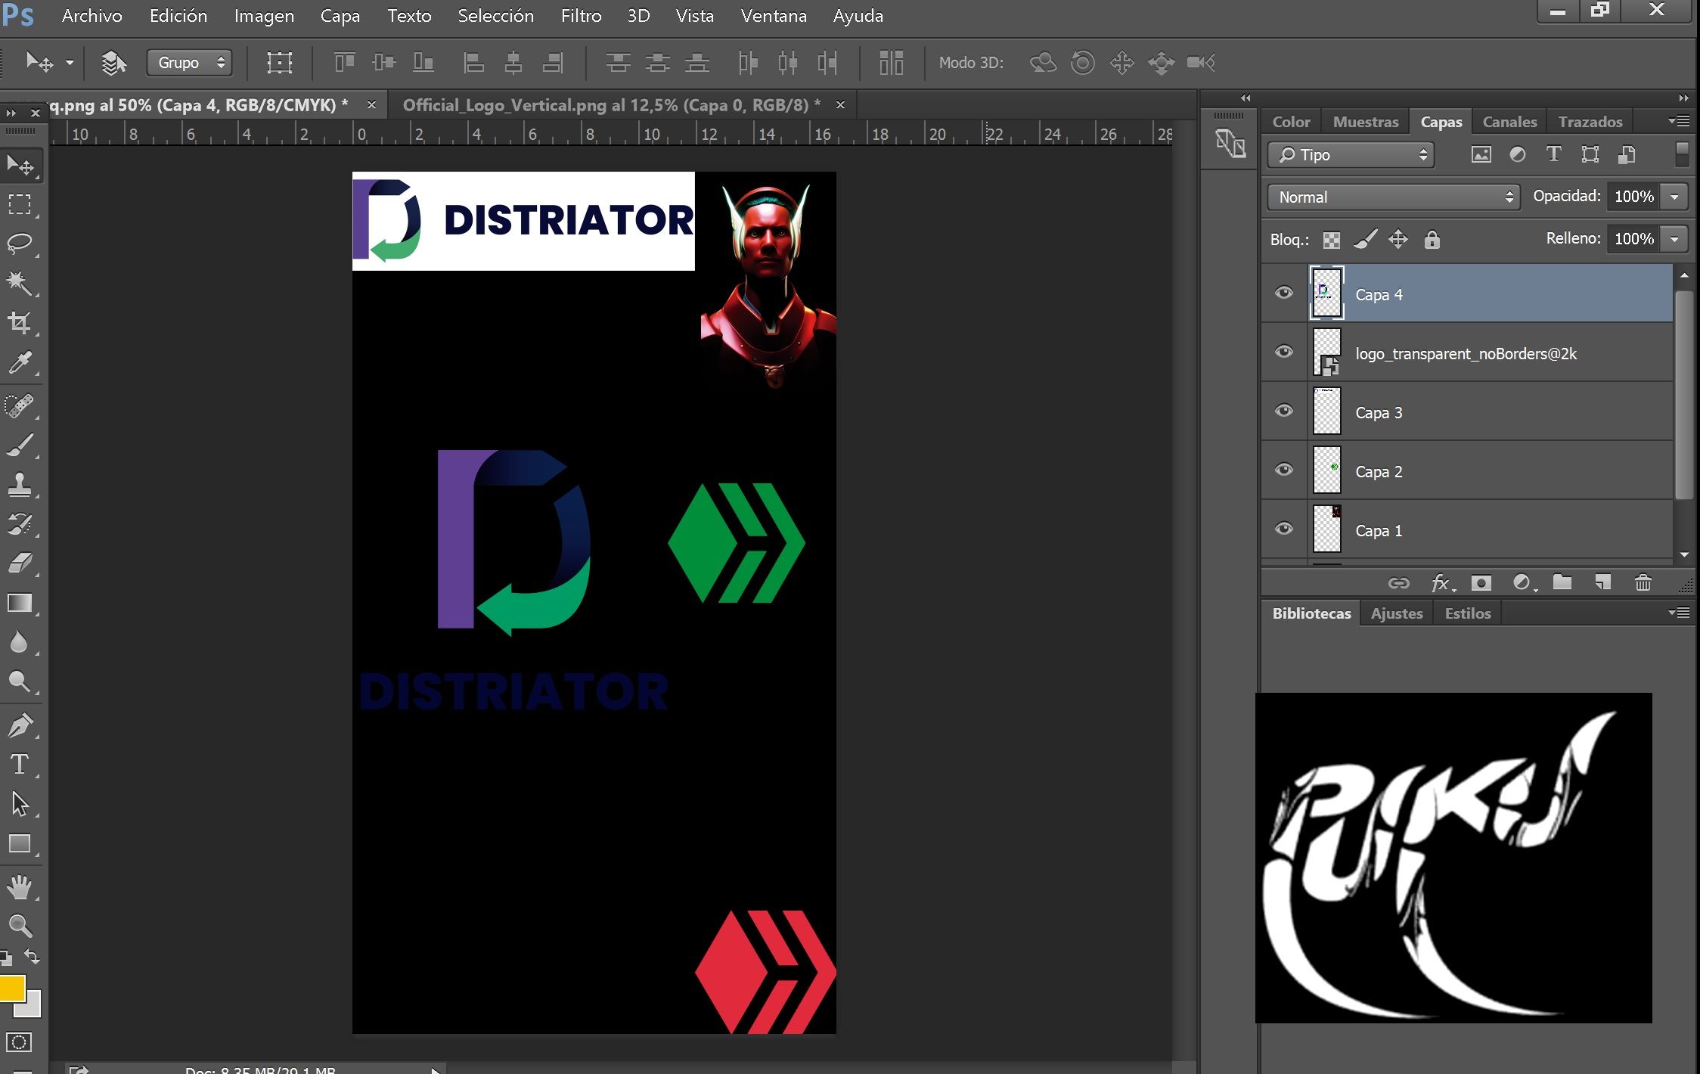
Task: Click the yellow foreground color swatch
Action: point(11,989)
